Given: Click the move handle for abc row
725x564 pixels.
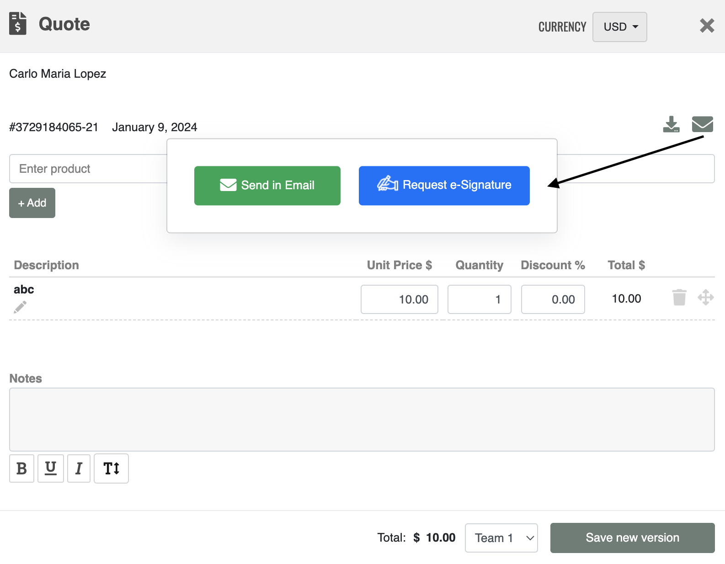Looking at the screenshot, I should pyautogui.click(x=705, y=298).
